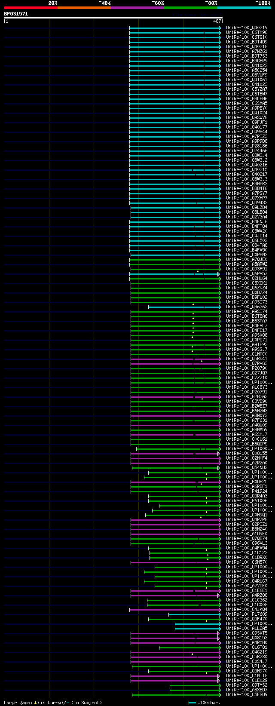Viewport: 275px width, 706px height.
Task: Select the label UniRef100_O49844
Action: point(247,132)
